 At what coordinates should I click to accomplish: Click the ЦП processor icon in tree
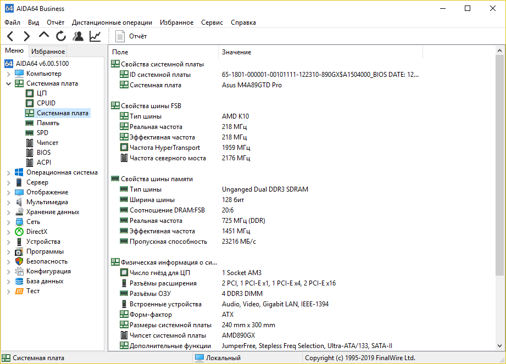[29, 93]
